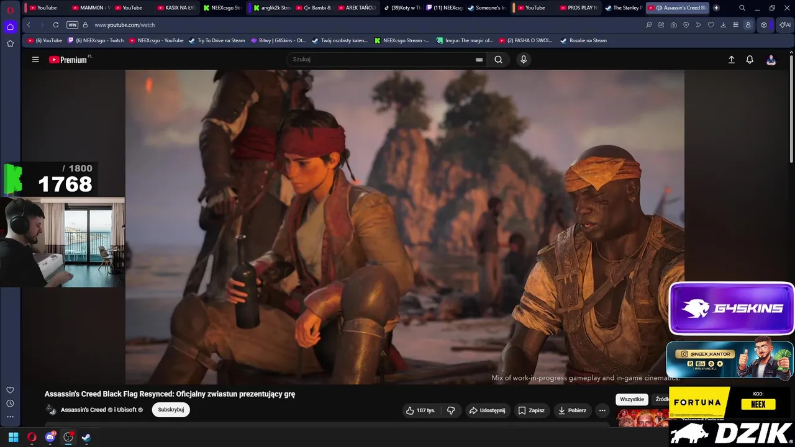Open bookmark Bitwy | G4Skins
Screen dimensions: 795x447
(278, 40)
